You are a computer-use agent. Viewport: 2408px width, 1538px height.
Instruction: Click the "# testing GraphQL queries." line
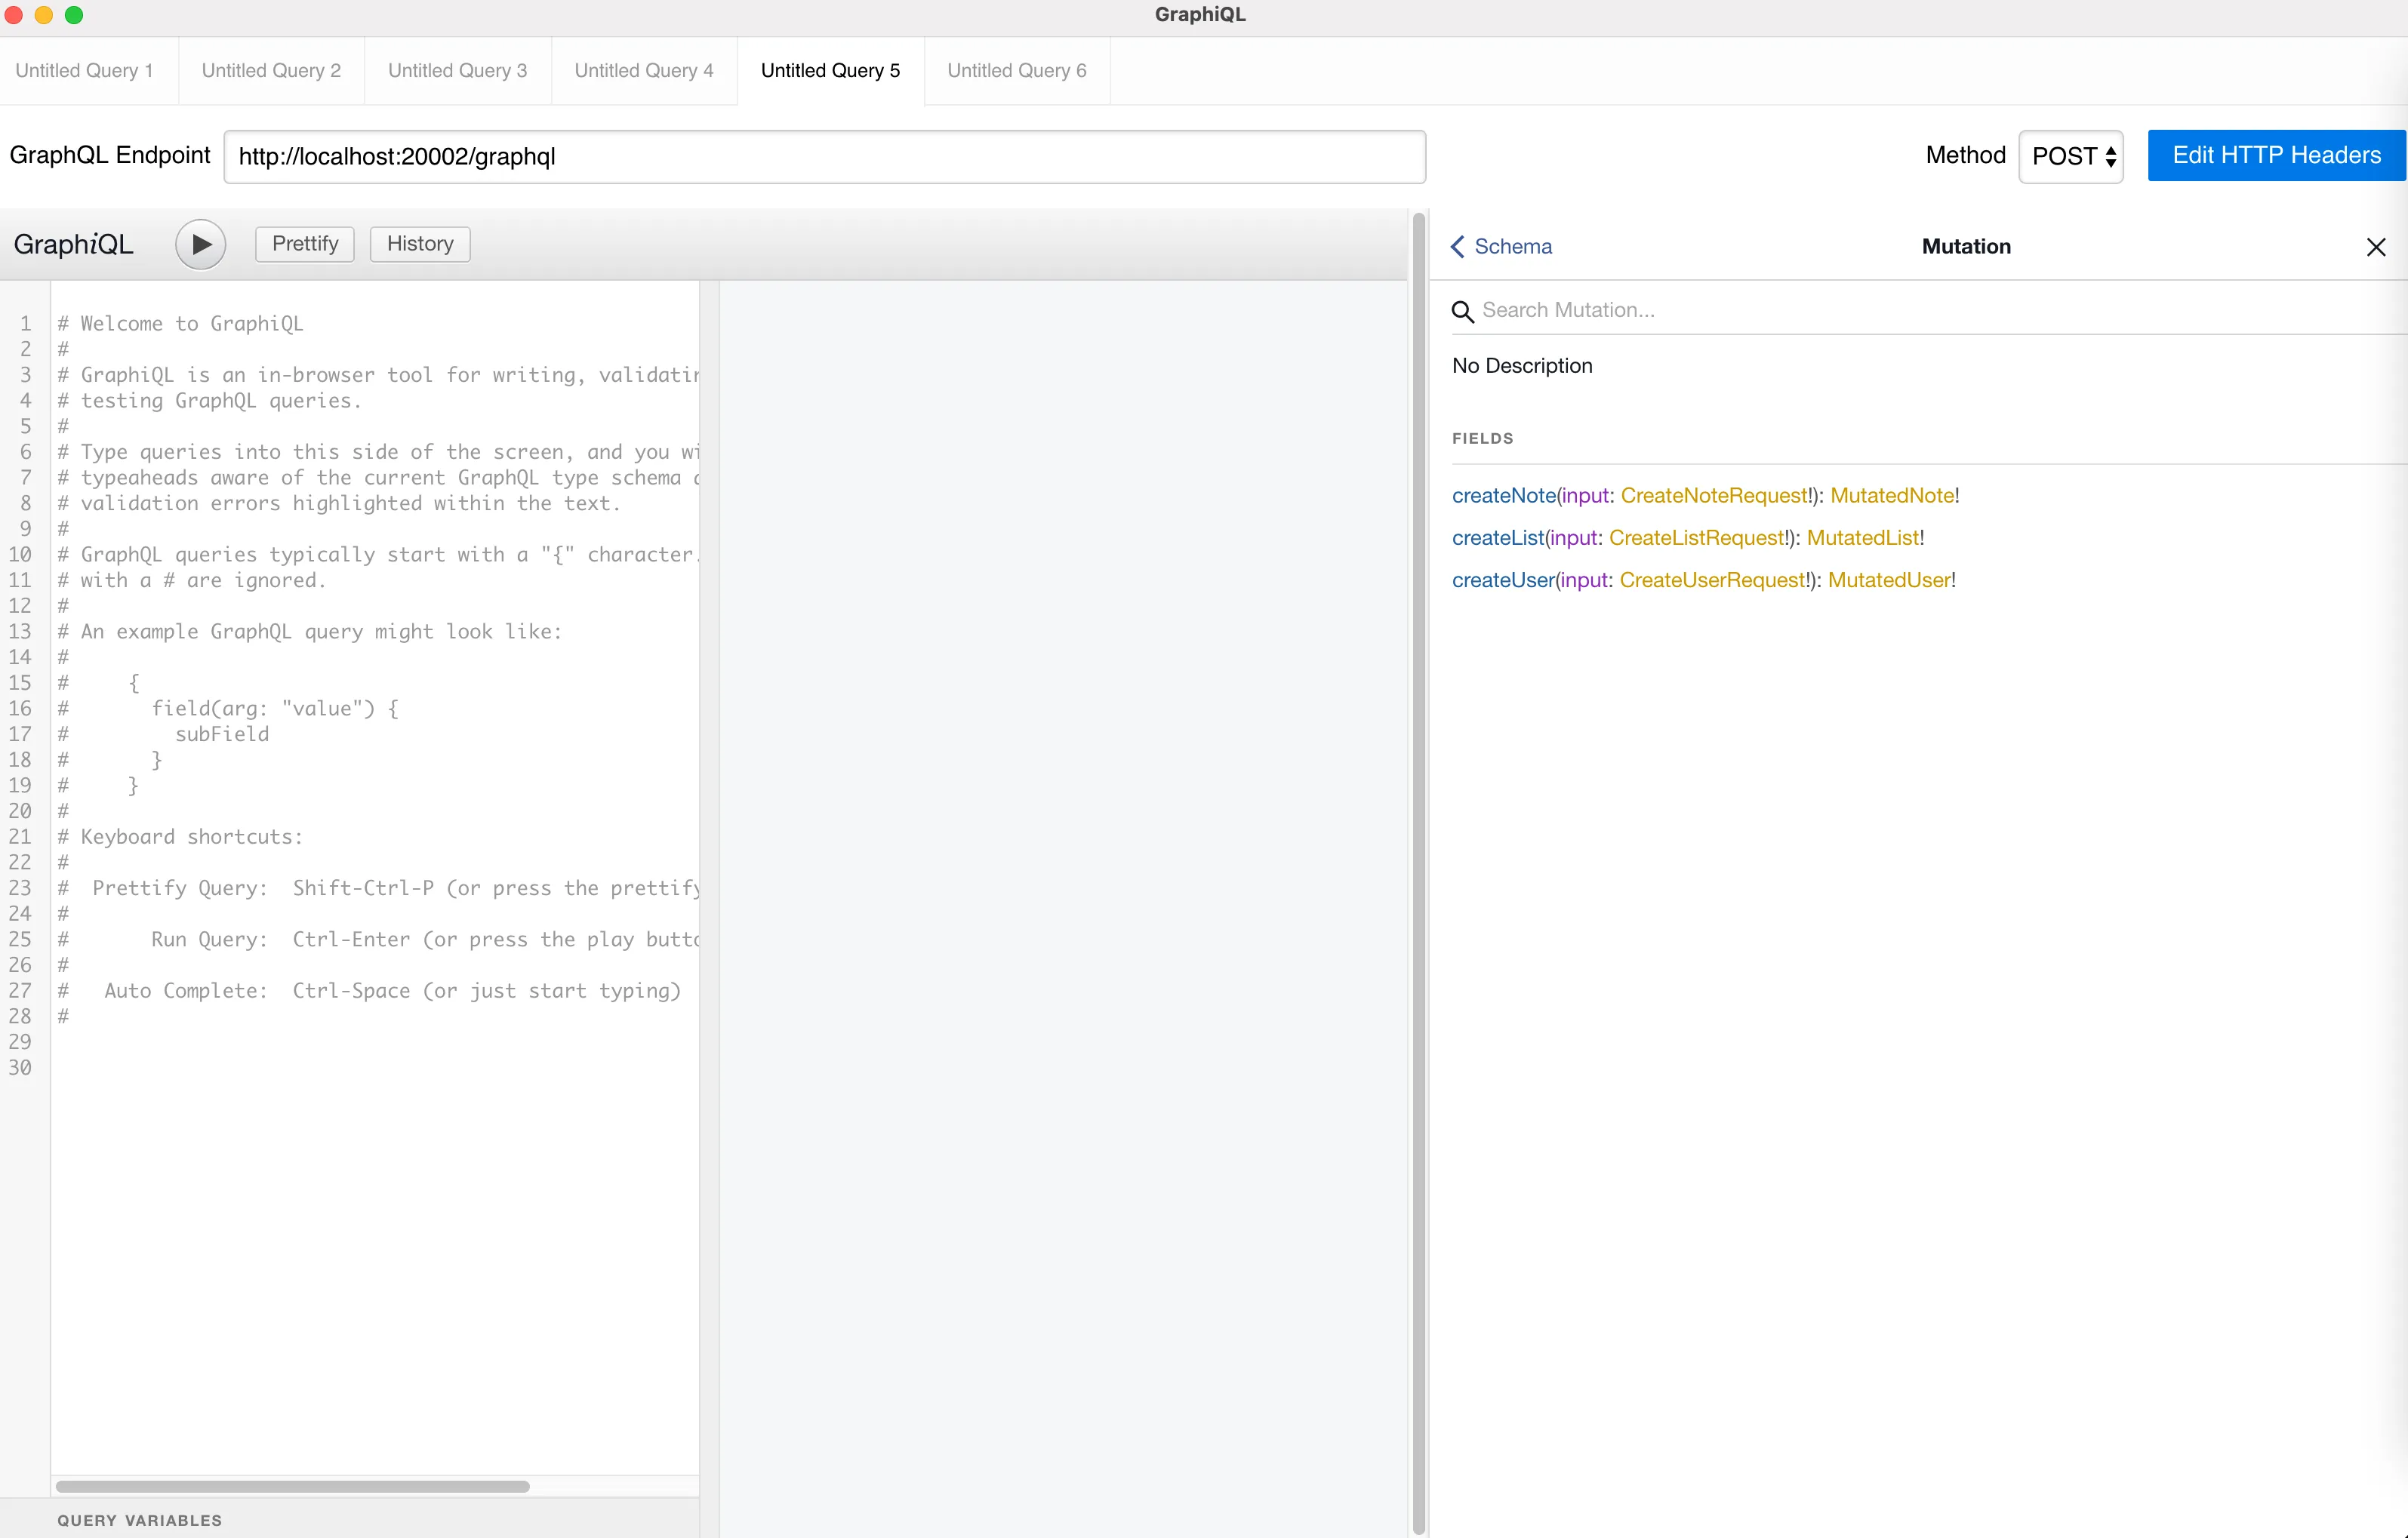pos(209,400)
